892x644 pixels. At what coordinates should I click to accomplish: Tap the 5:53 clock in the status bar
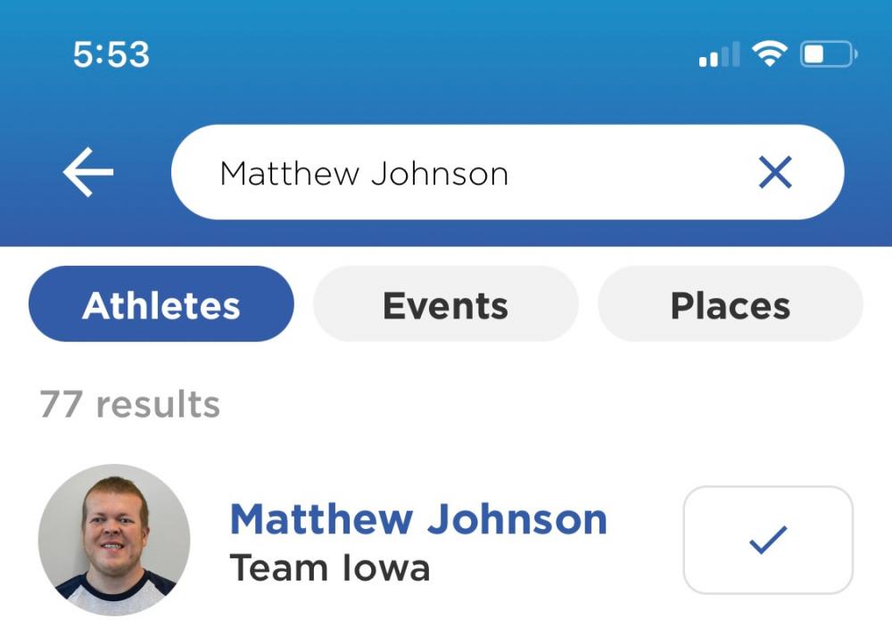111,54
